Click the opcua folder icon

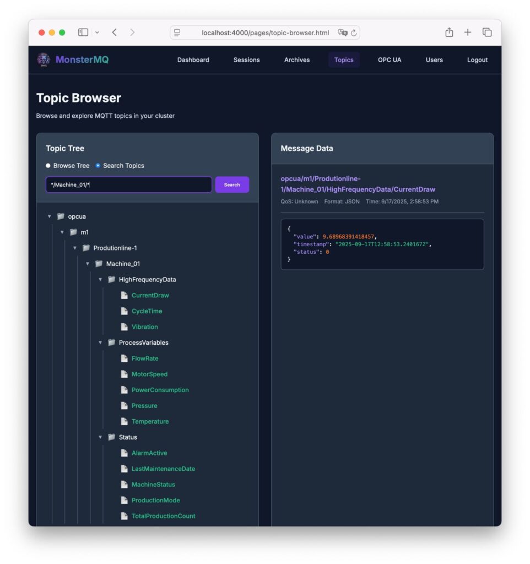pyautogui.click(x=61, y=216)
